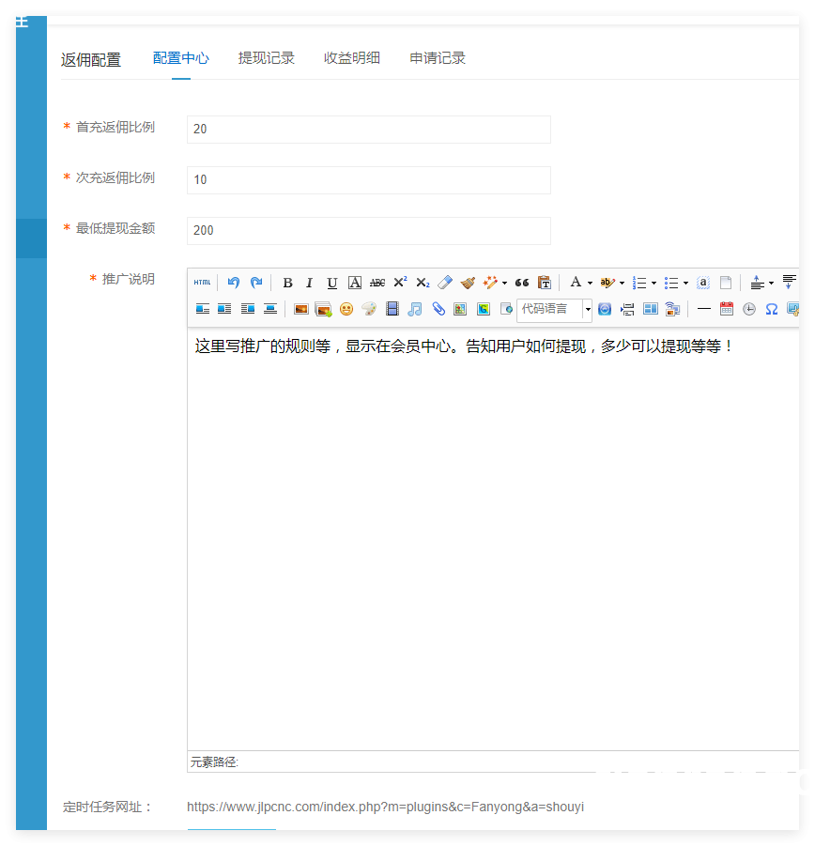Viewport: 815px width, 846px height.
Task: Float image to the left
Action: pyautogui.click(x=224, y=309)
